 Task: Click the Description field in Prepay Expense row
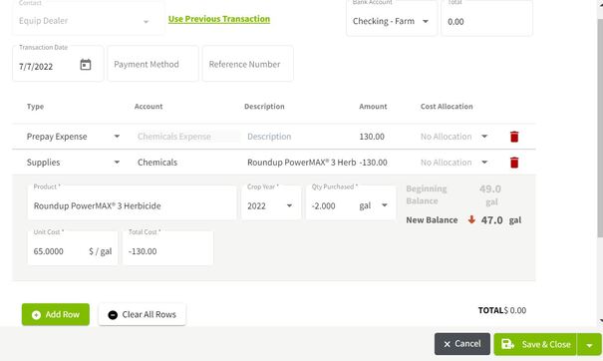pyautogui.click(x=300, y=137)
